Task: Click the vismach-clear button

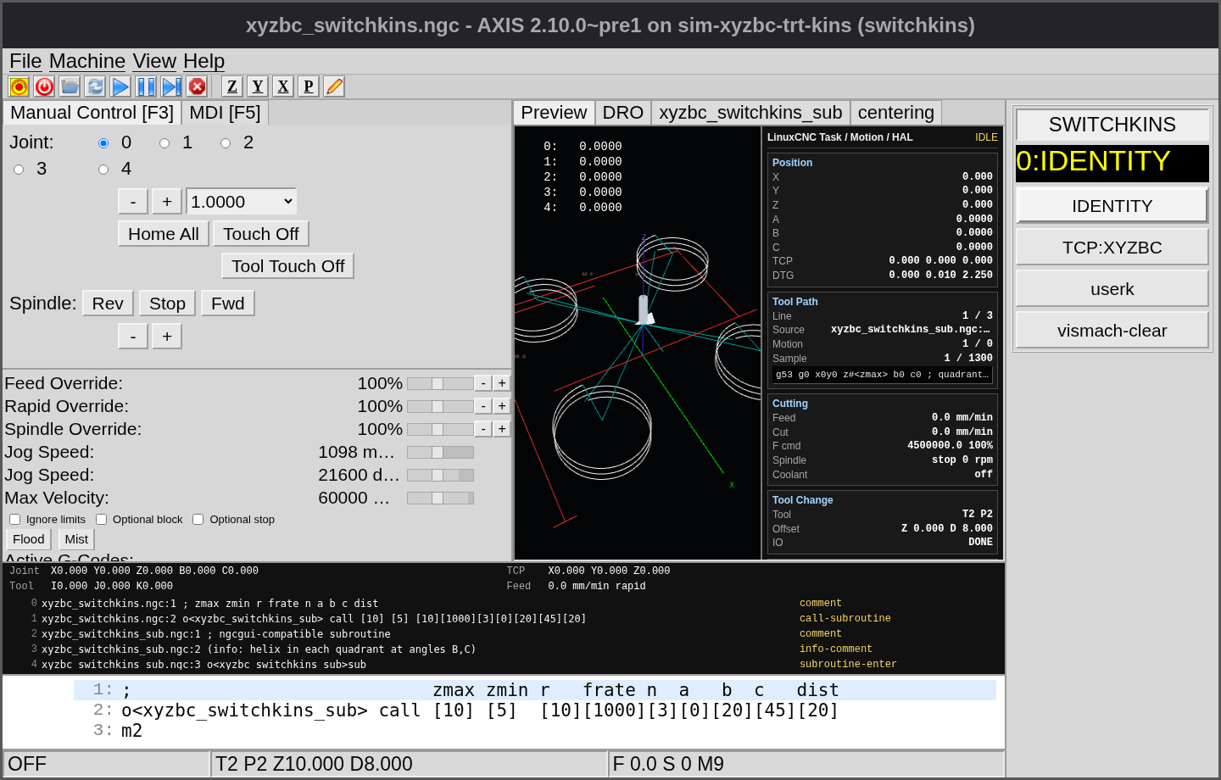Action: (x=1112, y=331)
